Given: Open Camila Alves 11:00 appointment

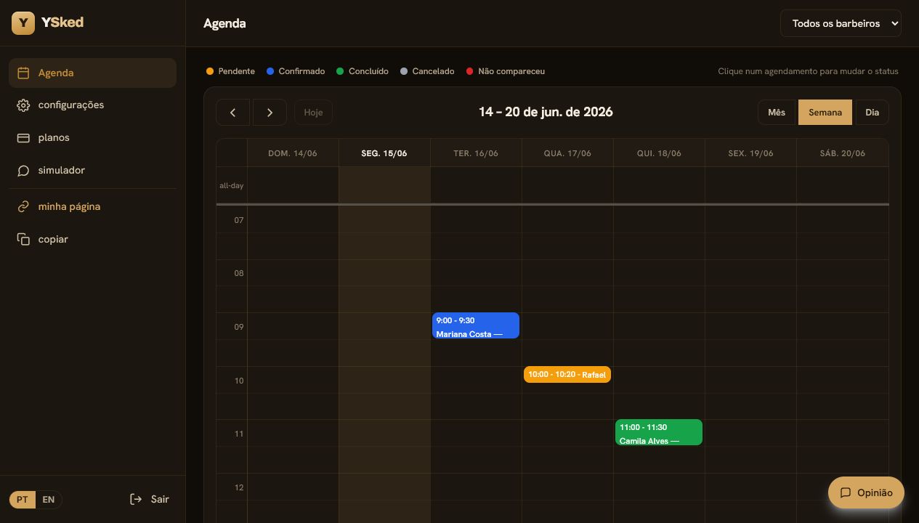Looking at the screenshot, I should tap(659, 432).
